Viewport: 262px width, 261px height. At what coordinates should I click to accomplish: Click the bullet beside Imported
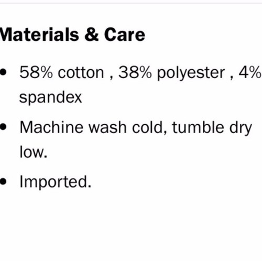(3, 181)
